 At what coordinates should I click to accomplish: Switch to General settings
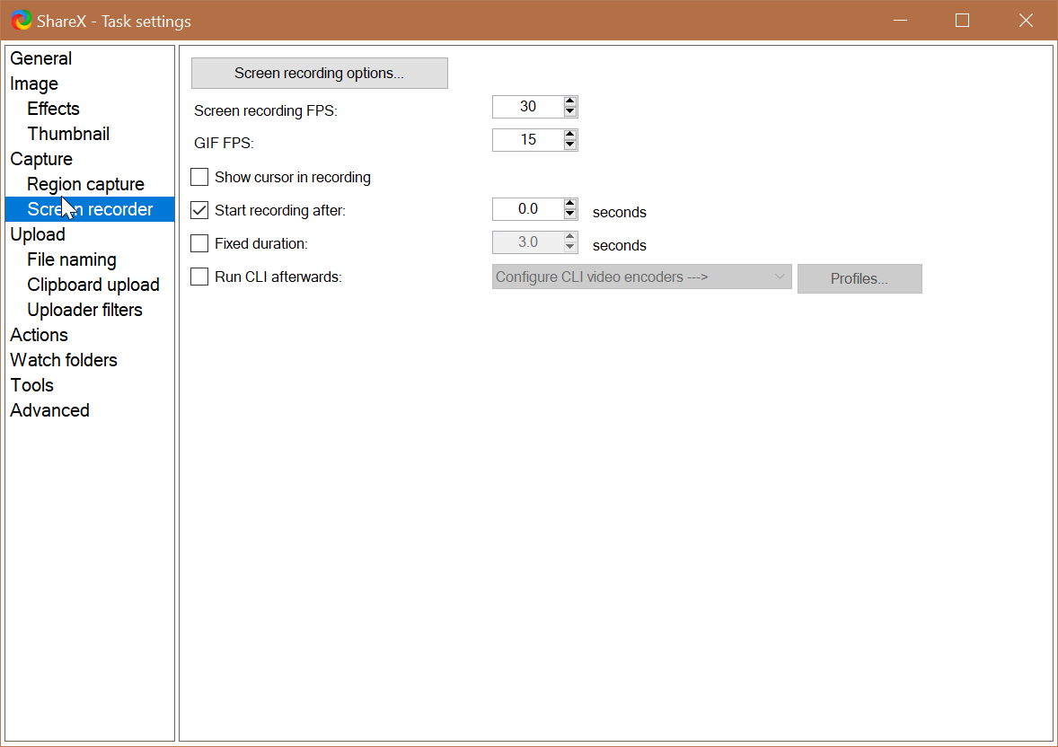pyautogui.click(x=40, y=58)
